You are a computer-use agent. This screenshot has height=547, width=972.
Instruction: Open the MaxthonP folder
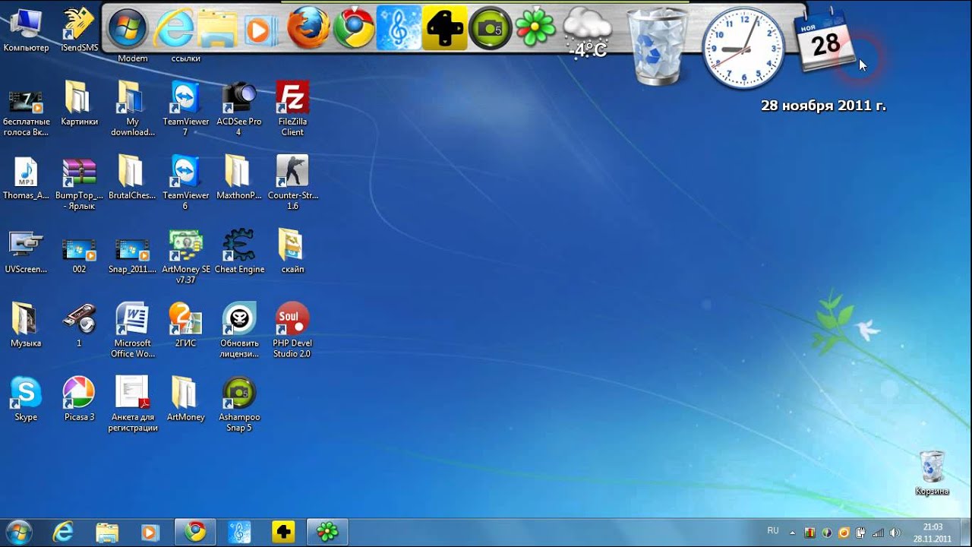[x=238, y=178]
